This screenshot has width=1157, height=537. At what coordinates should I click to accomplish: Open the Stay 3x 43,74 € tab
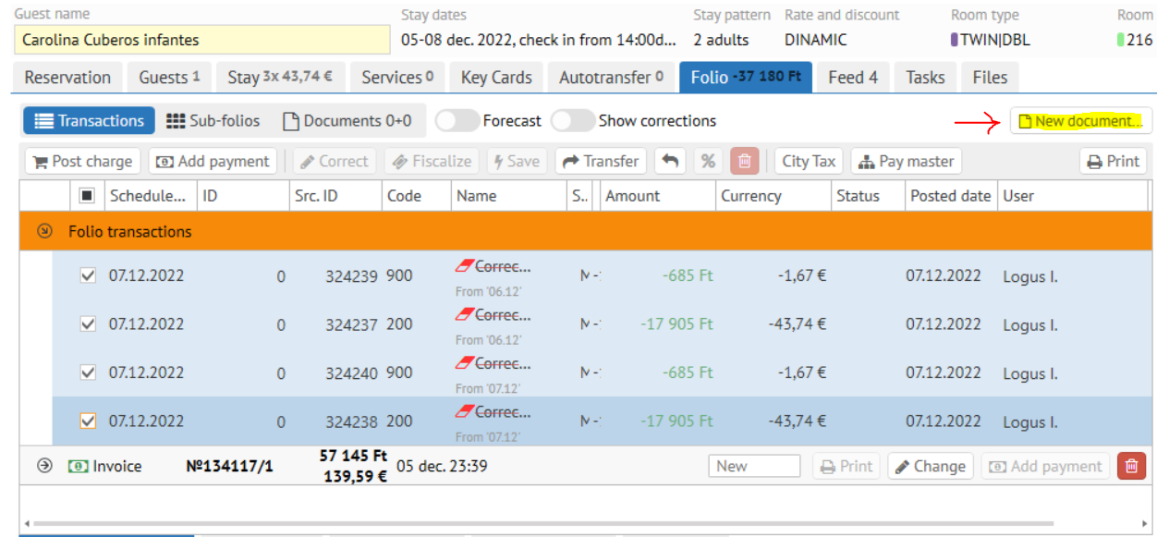(280, 78)
